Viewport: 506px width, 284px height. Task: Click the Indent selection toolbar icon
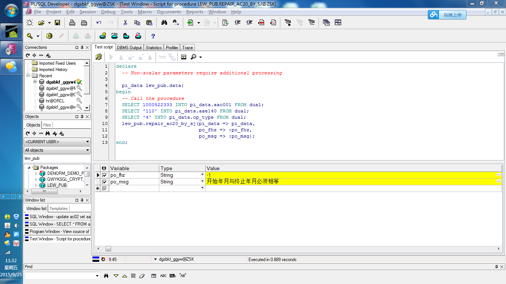pyautogui.click(x=237, y=23)
